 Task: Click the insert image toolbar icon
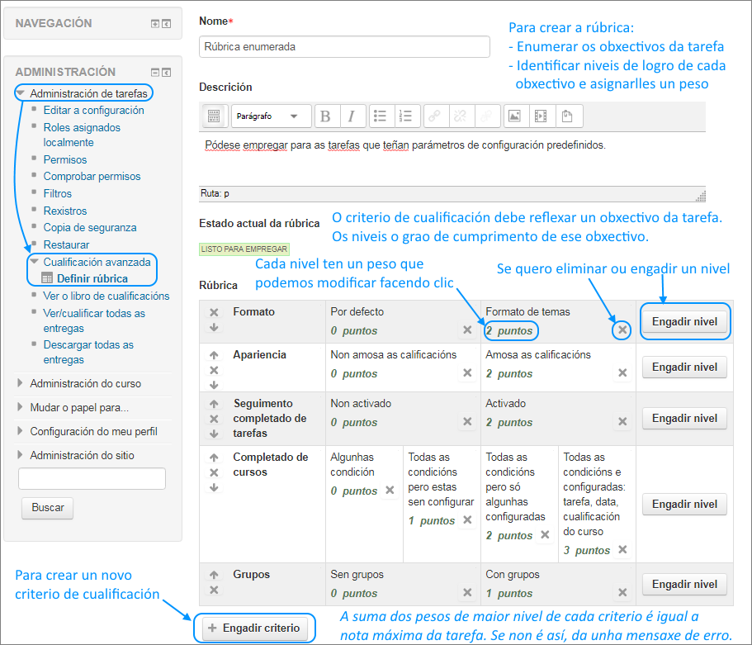coord(514,116)
